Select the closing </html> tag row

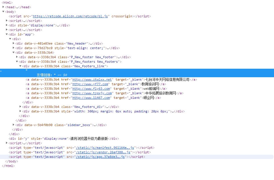(8, 166)
